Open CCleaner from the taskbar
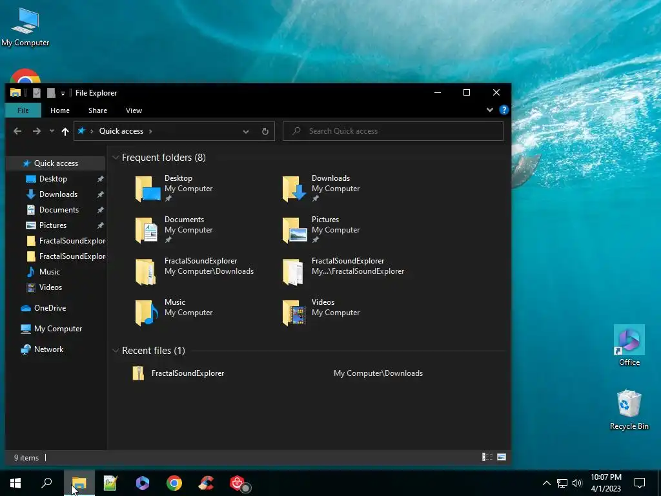661x496 pixels. click(x=206, y=483)
